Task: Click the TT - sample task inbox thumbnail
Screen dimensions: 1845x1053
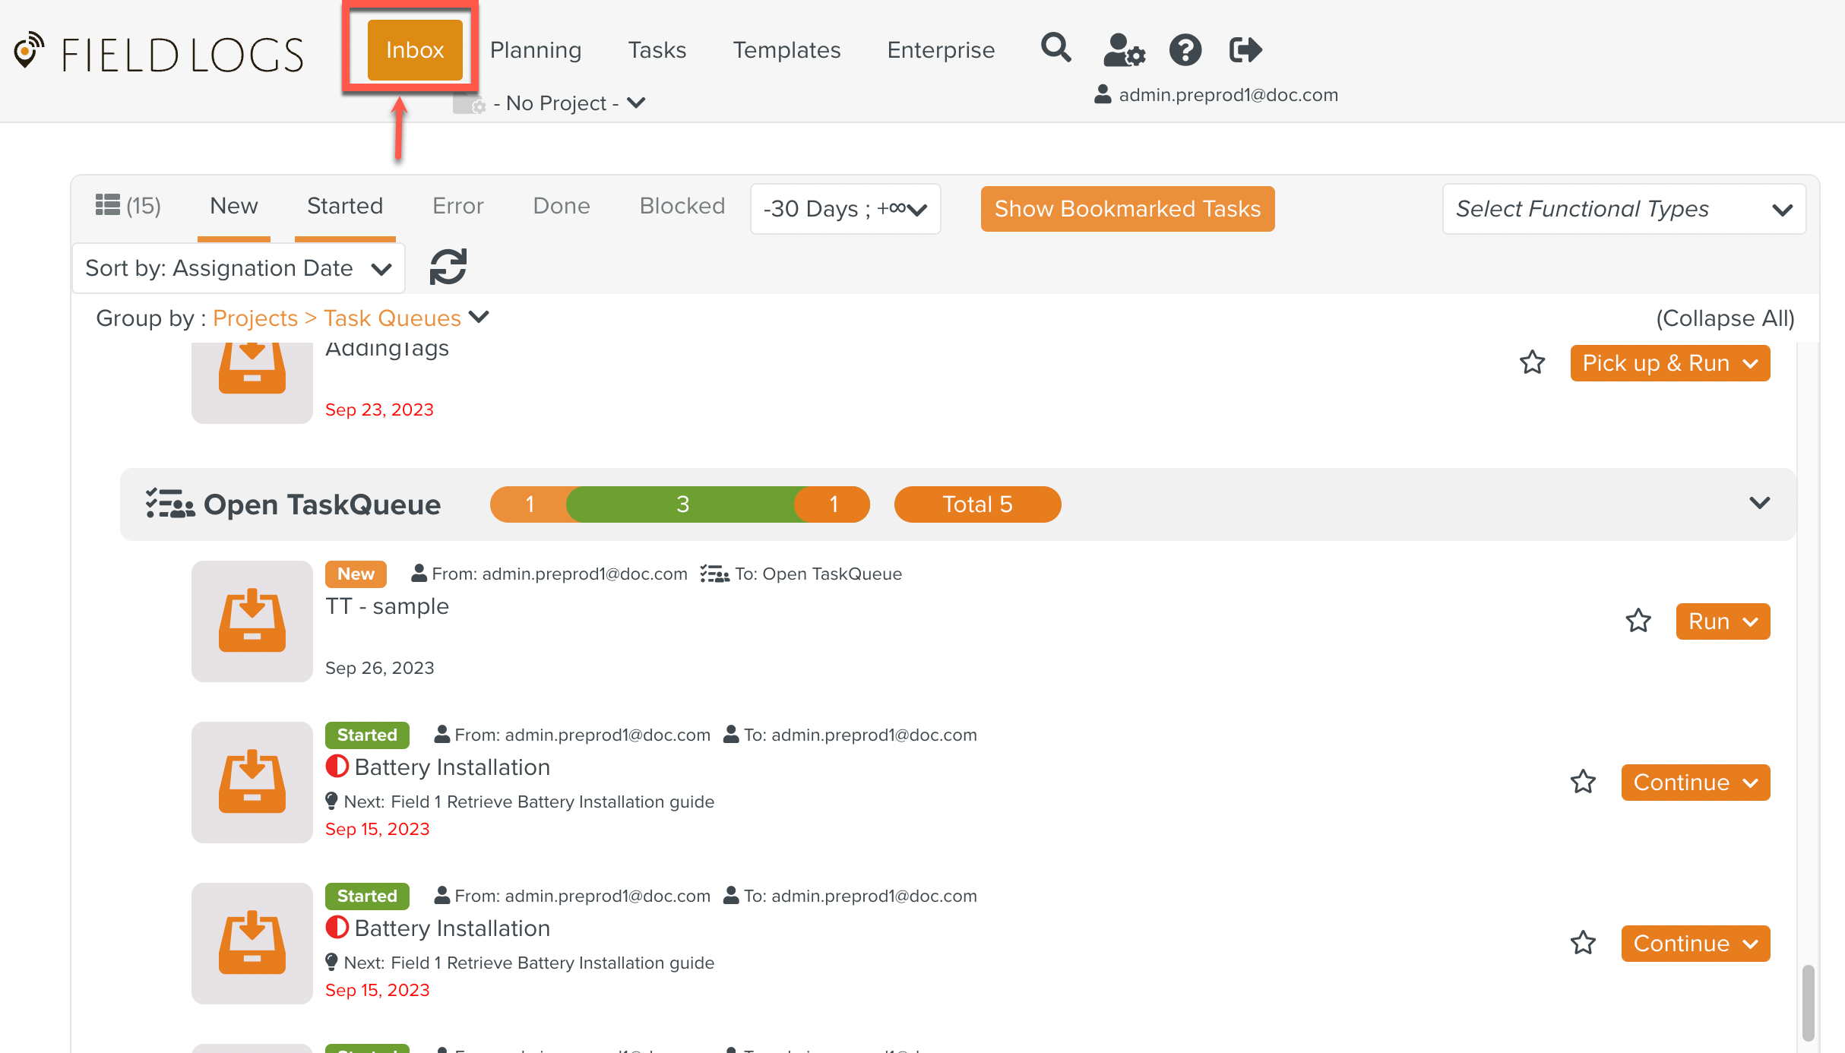Action: [252, 621]
